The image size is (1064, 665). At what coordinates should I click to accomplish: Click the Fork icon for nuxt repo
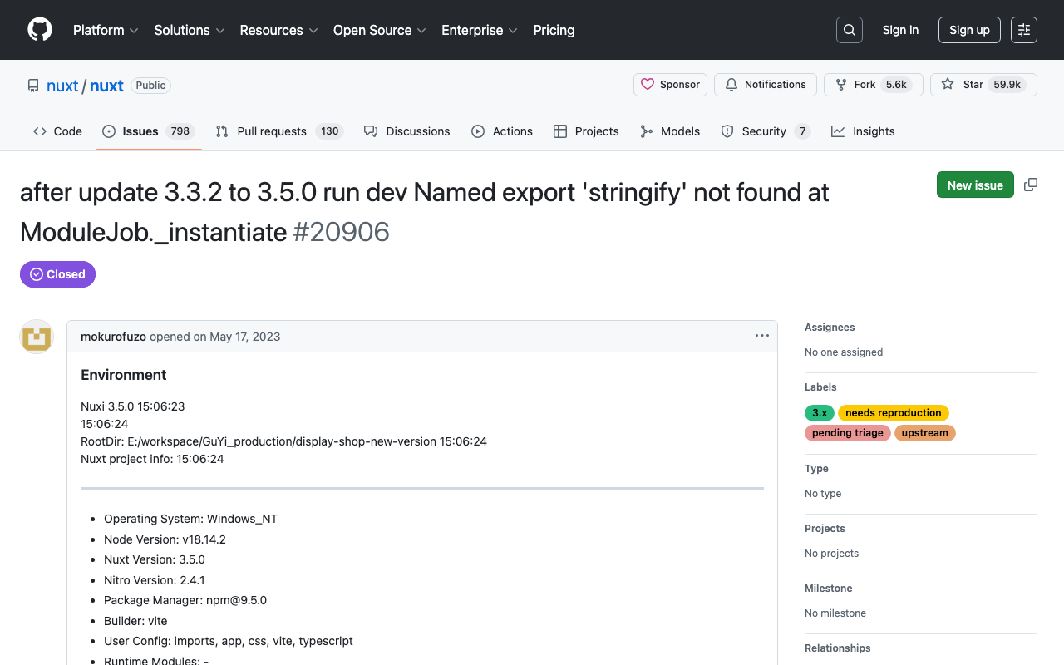point(842,84)
